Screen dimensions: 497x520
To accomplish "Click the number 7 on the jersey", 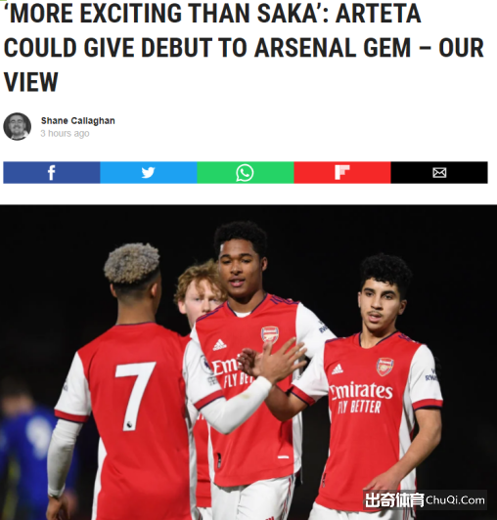I will [135, 396].
